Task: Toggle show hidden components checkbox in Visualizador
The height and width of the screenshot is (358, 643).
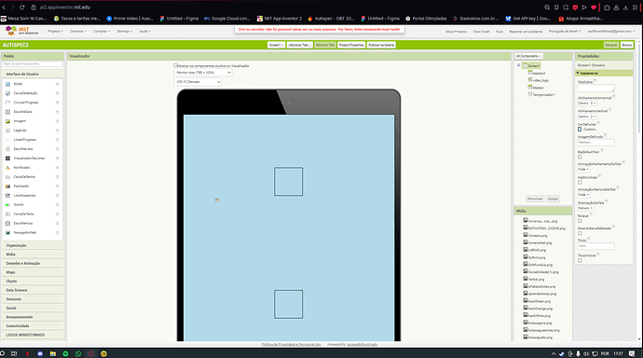Action: point(175,65)
